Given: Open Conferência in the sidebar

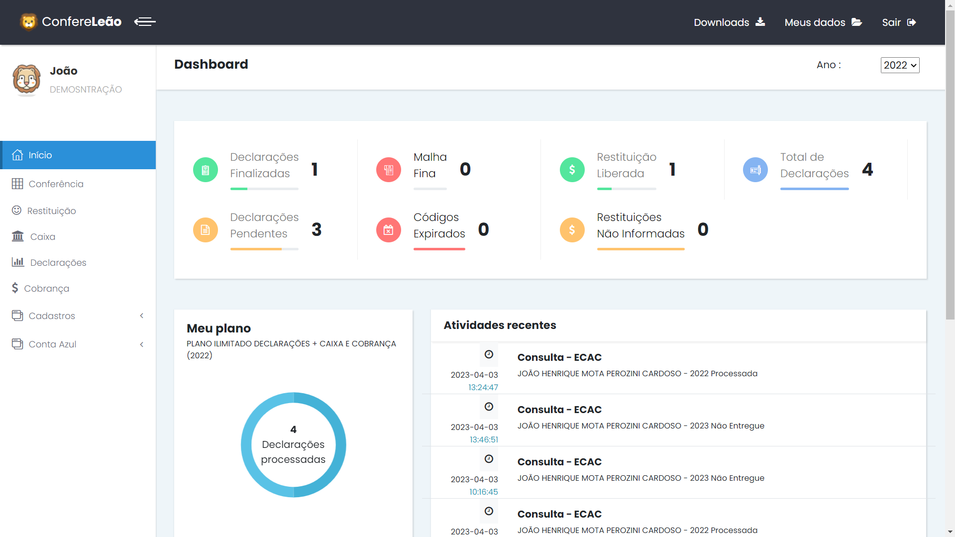Looking at the screenshot, I should click(56, 184).
